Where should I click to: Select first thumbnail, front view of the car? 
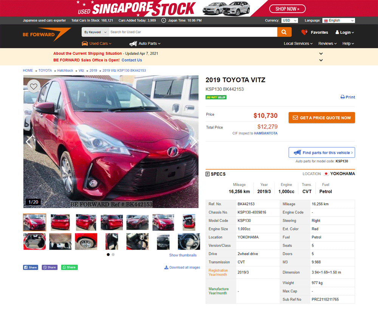34,222
